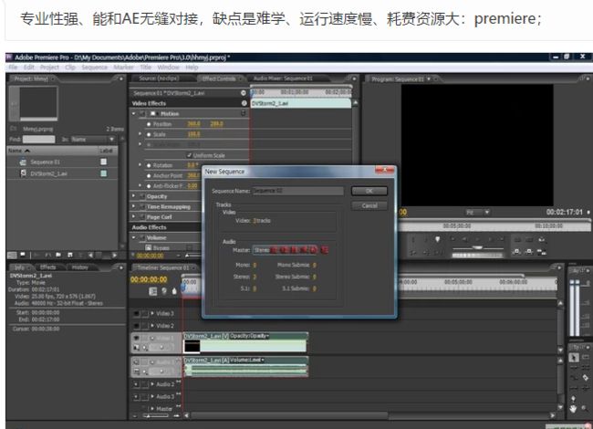Expand the Time Remapping effect
The height and width of the screenshot is (429, 593).
[133, 206]
